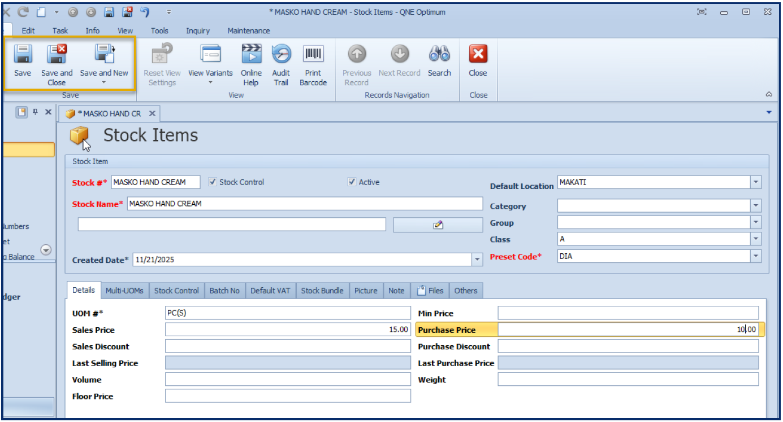Switch to Others tab

pyautogui.click(x=466, y=291)
